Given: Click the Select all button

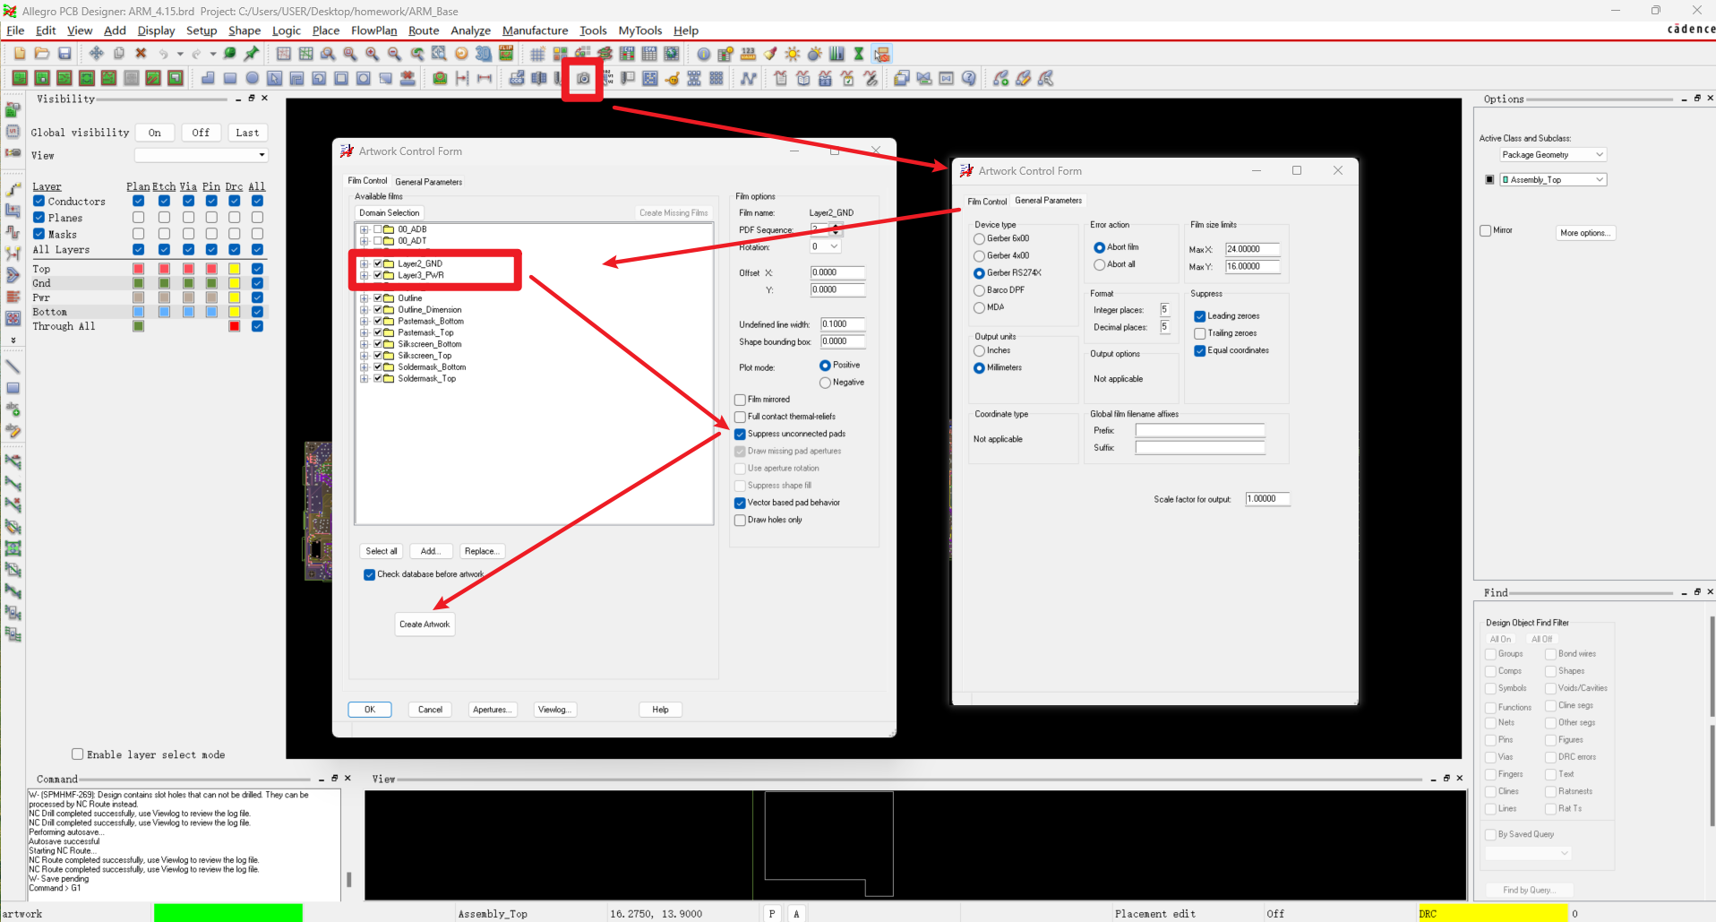Looking at the screenshot, I should tap(382, 551).
